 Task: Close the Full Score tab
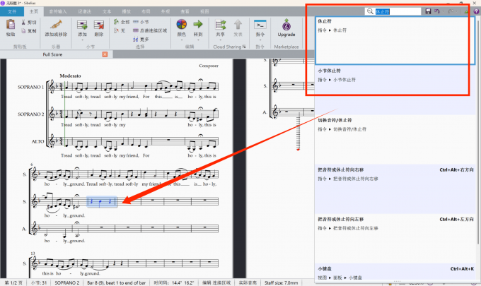click(x=105, y=54)
